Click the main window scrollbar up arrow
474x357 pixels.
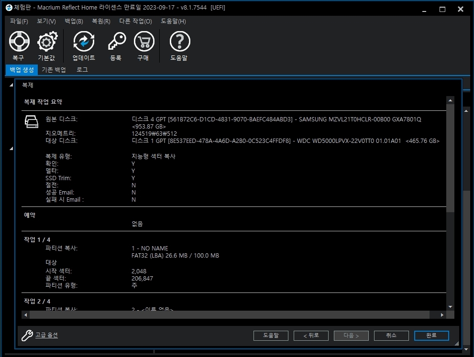466,111
